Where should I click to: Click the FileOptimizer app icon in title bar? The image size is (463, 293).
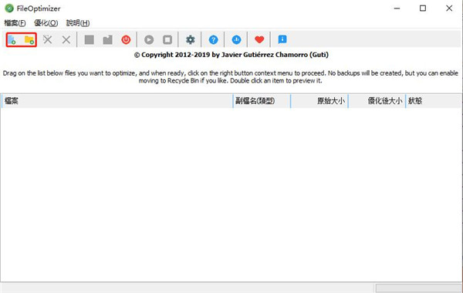coord(9,8)
